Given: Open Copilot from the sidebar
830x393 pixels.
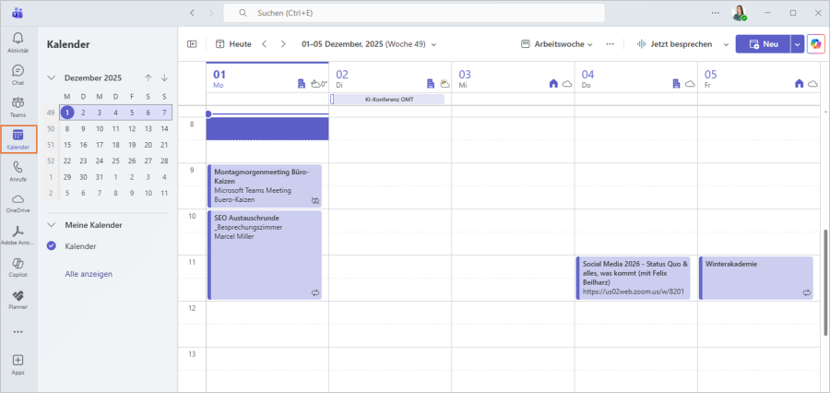Looking at the screenshot, I should click(18, 268).
